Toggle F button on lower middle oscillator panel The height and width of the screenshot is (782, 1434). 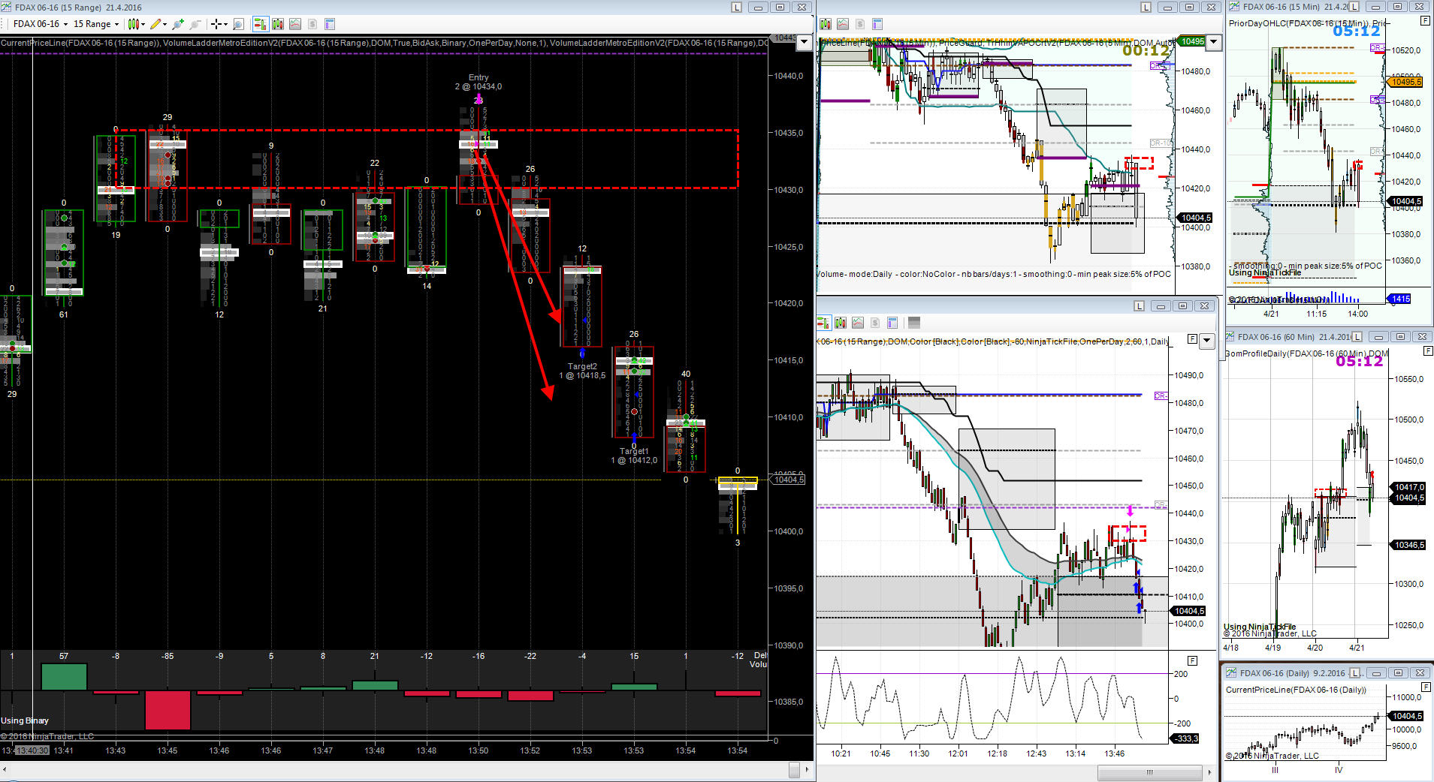1192,660
